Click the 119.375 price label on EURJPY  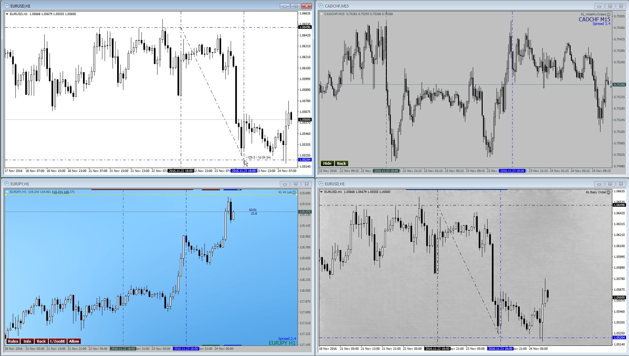[x=305, y=212]
